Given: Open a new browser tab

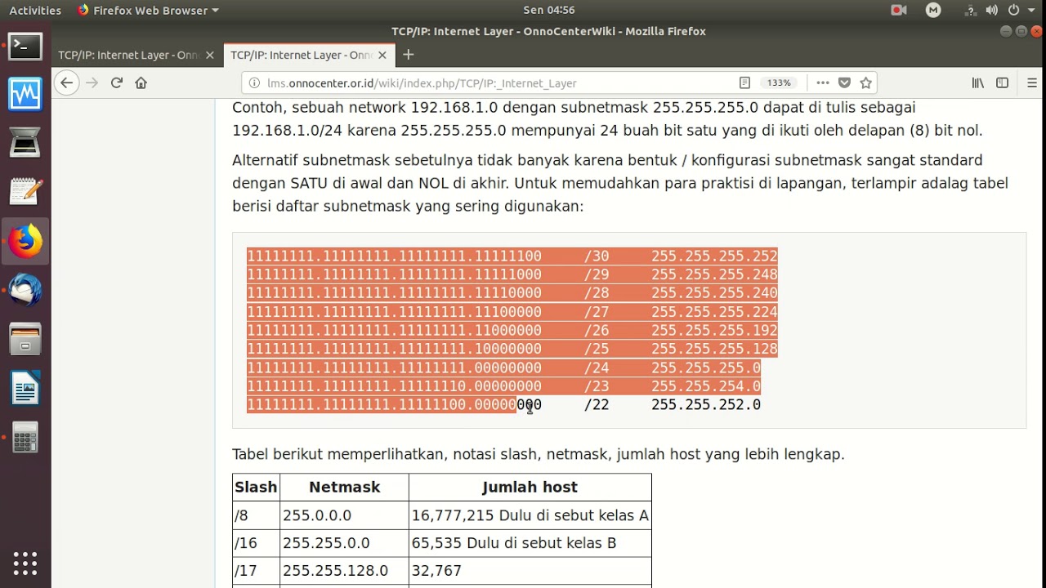Looking at the screenshot, I should 409,55.
